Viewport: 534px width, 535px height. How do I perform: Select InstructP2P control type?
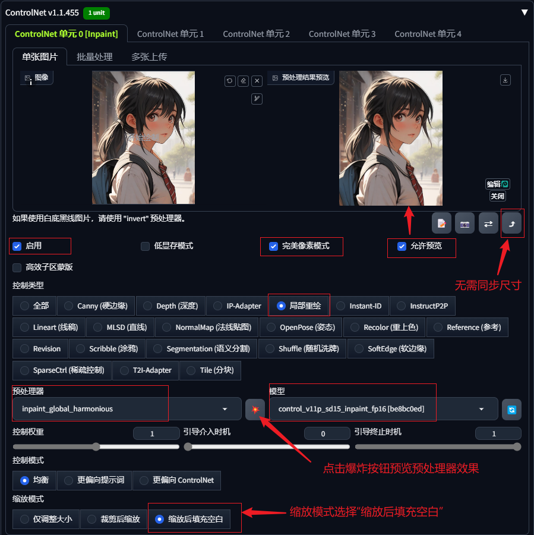click(422, 306)
